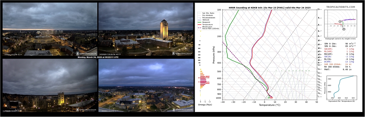Open the webcam view showing the sunset horizon glow
Screen dimensions: 365x117
tap(50, 29)
